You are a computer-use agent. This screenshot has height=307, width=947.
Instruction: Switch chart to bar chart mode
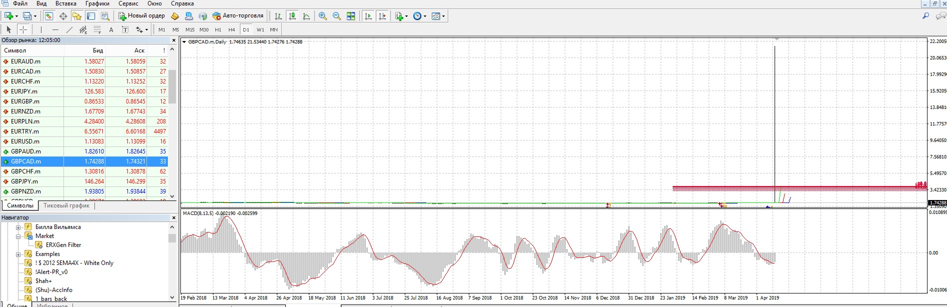point(278,16)
